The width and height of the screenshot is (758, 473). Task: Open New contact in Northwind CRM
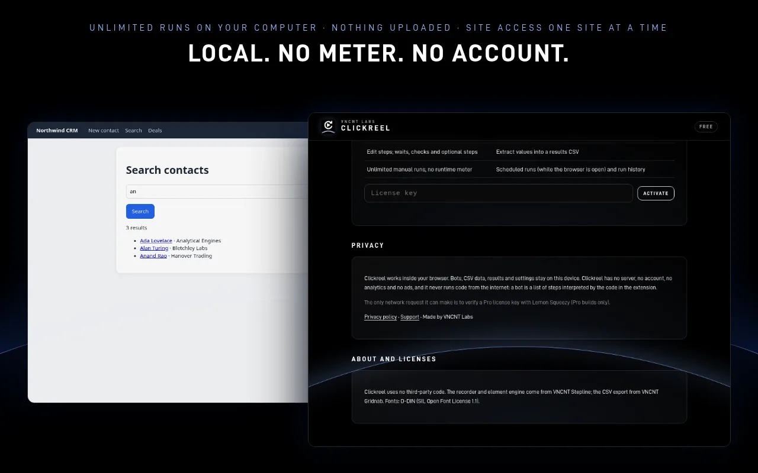(x=104, y=131)
